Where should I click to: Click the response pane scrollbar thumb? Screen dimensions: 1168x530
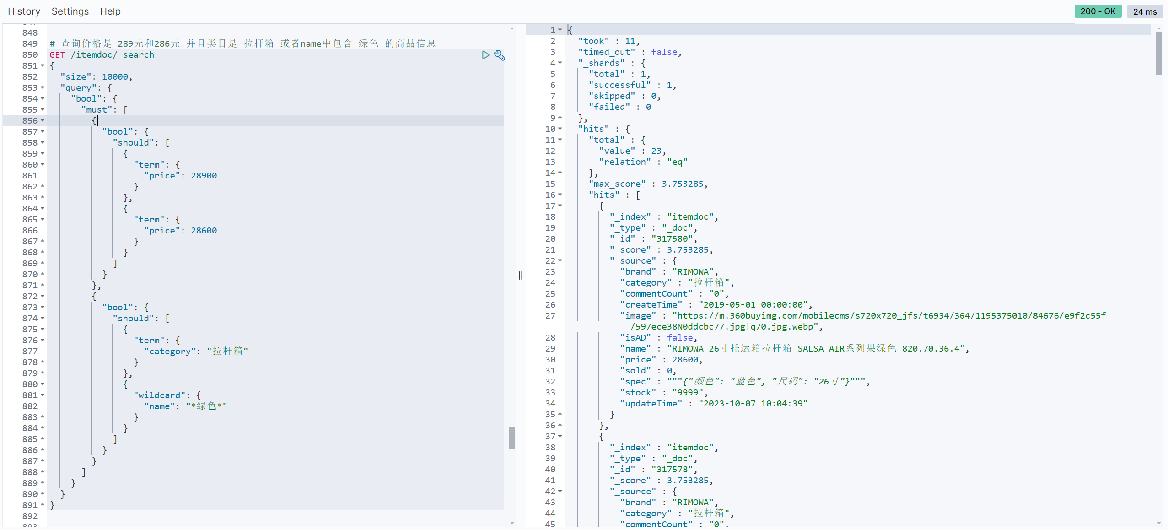coord(1159,53)
